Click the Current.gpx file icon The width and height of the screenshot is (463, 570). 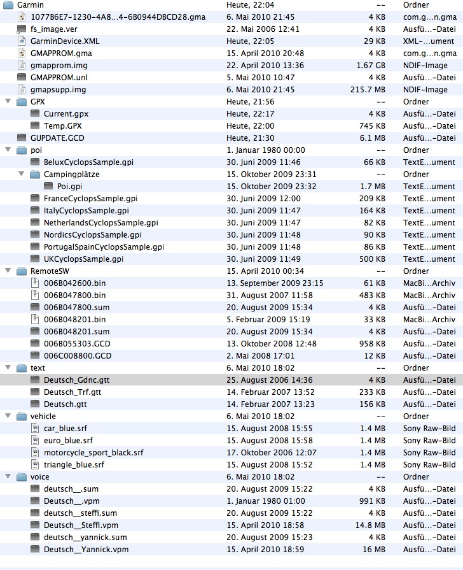pyautogui.click(x=35, y=113)
